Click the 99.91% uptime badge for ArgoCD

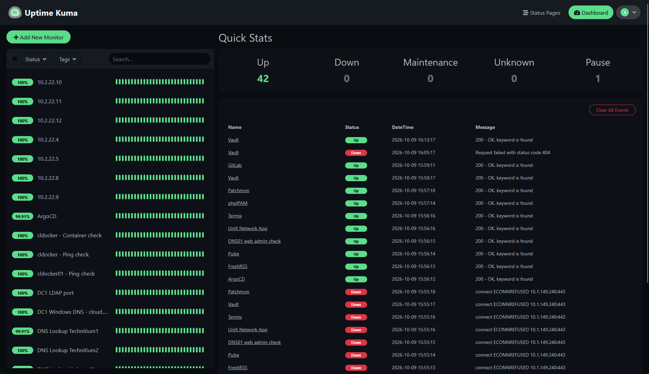pos(23,216)
